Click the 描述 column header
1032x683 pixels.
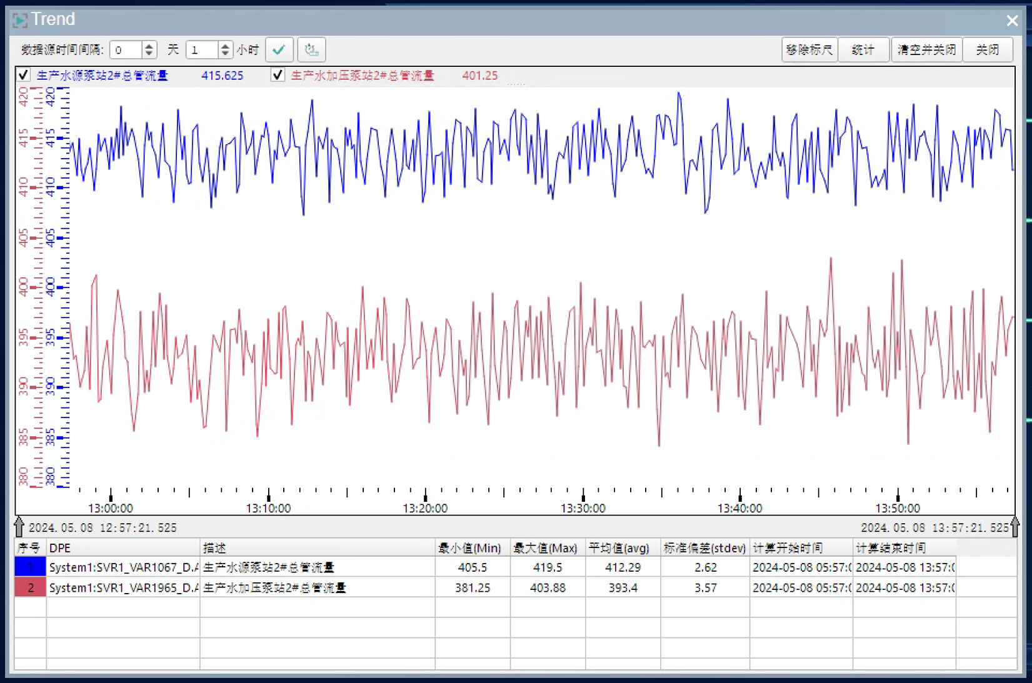318,548
